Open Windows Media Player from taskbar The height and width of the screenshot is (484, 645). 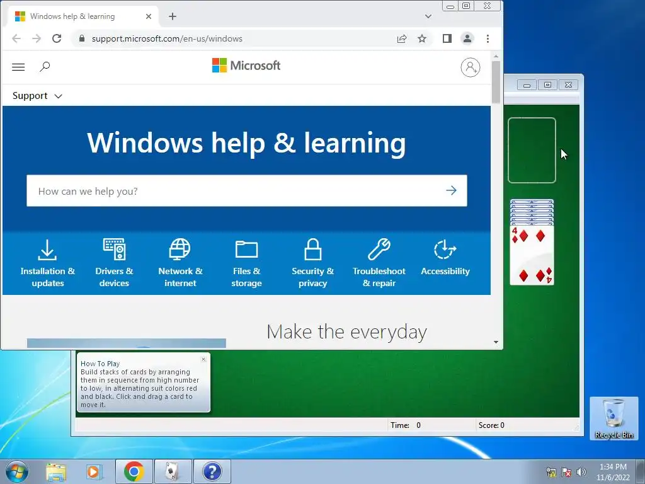coord(94,471)
